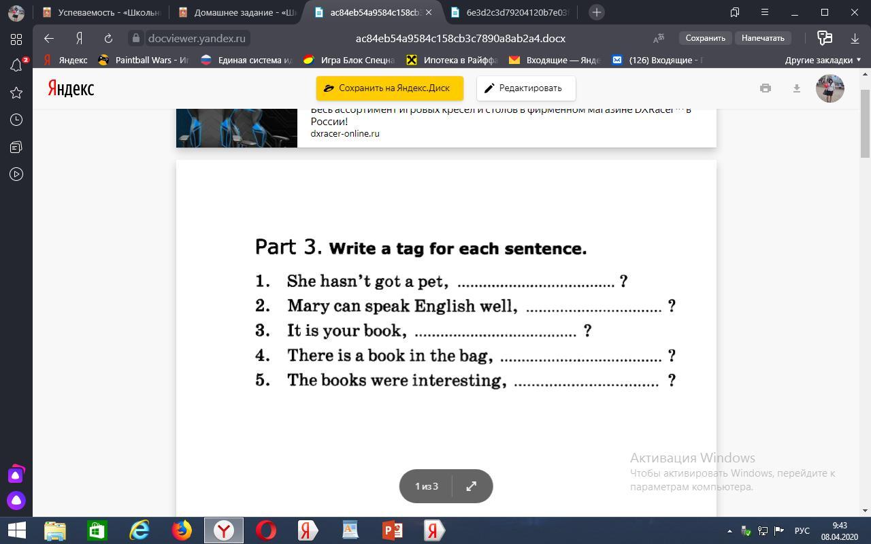Open notifications bell in the sidebar
This screenshot has width=871, height=544.
click(x=16, y=65)
